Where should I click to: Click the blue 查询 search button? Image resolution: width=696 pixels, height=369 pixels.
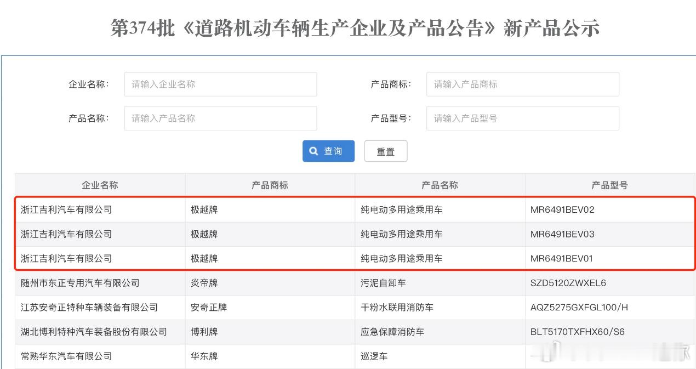click(x=328, y=151)
